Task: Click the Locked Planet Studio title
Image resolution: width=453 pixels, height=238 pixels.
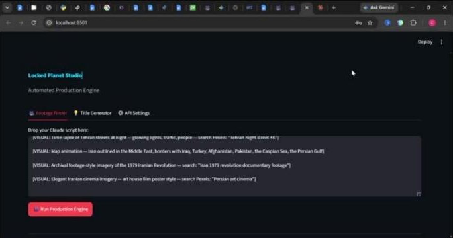Action: coord(55,75)
